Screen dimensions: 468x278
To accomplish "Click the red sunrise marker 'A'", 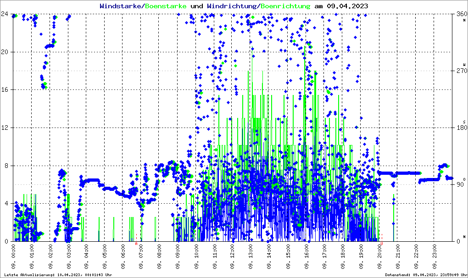I will coord(136,244).
